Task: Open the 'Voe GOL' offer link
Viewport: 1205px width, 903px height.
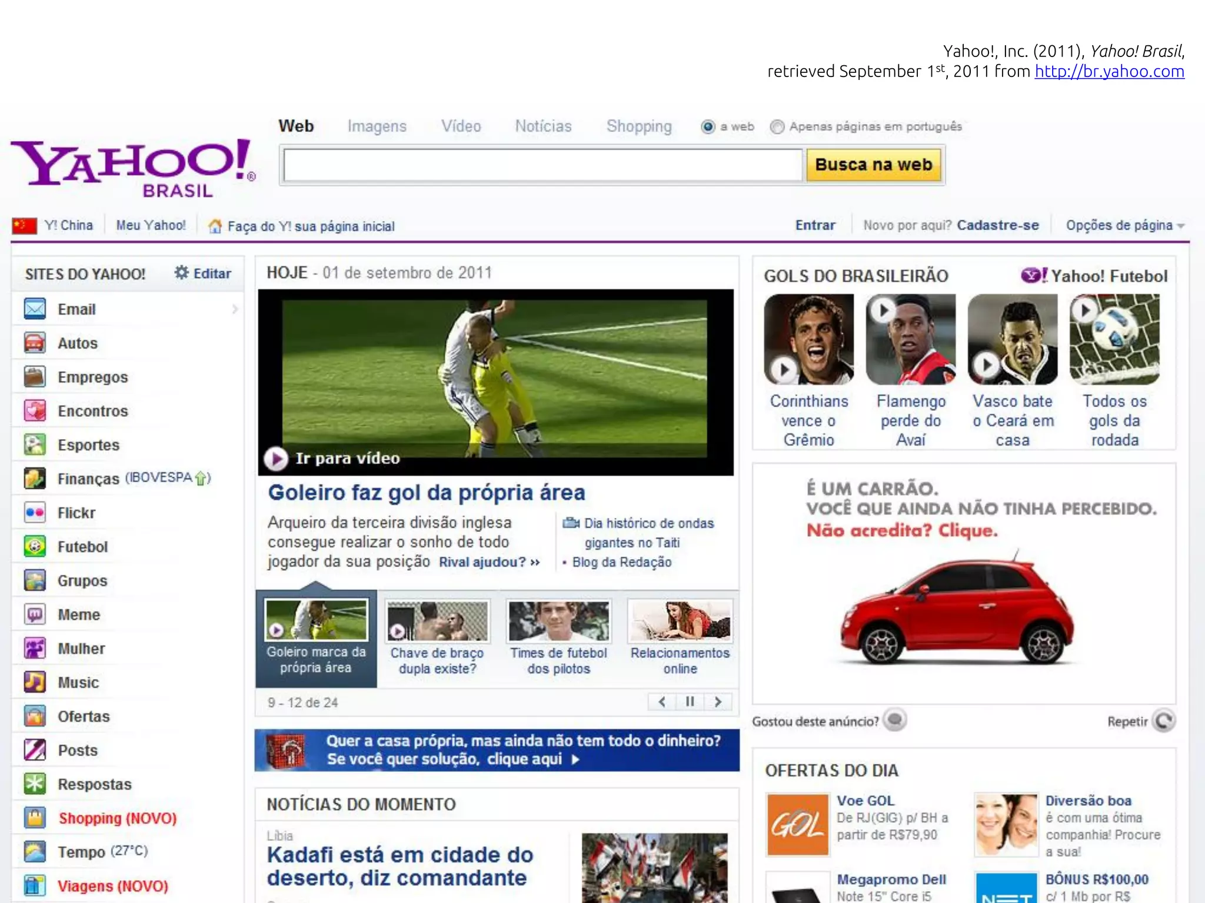Action: point(866,801)
